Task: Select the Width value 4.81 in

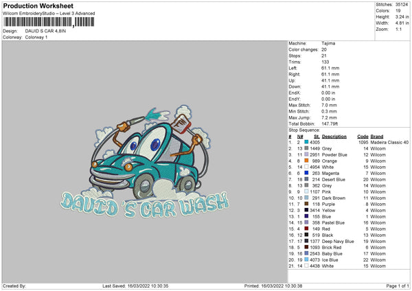Action: 402,23
